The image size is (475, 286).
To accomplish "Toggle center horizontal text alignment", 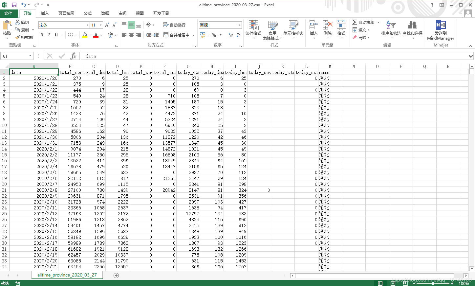I will point(131,35).
